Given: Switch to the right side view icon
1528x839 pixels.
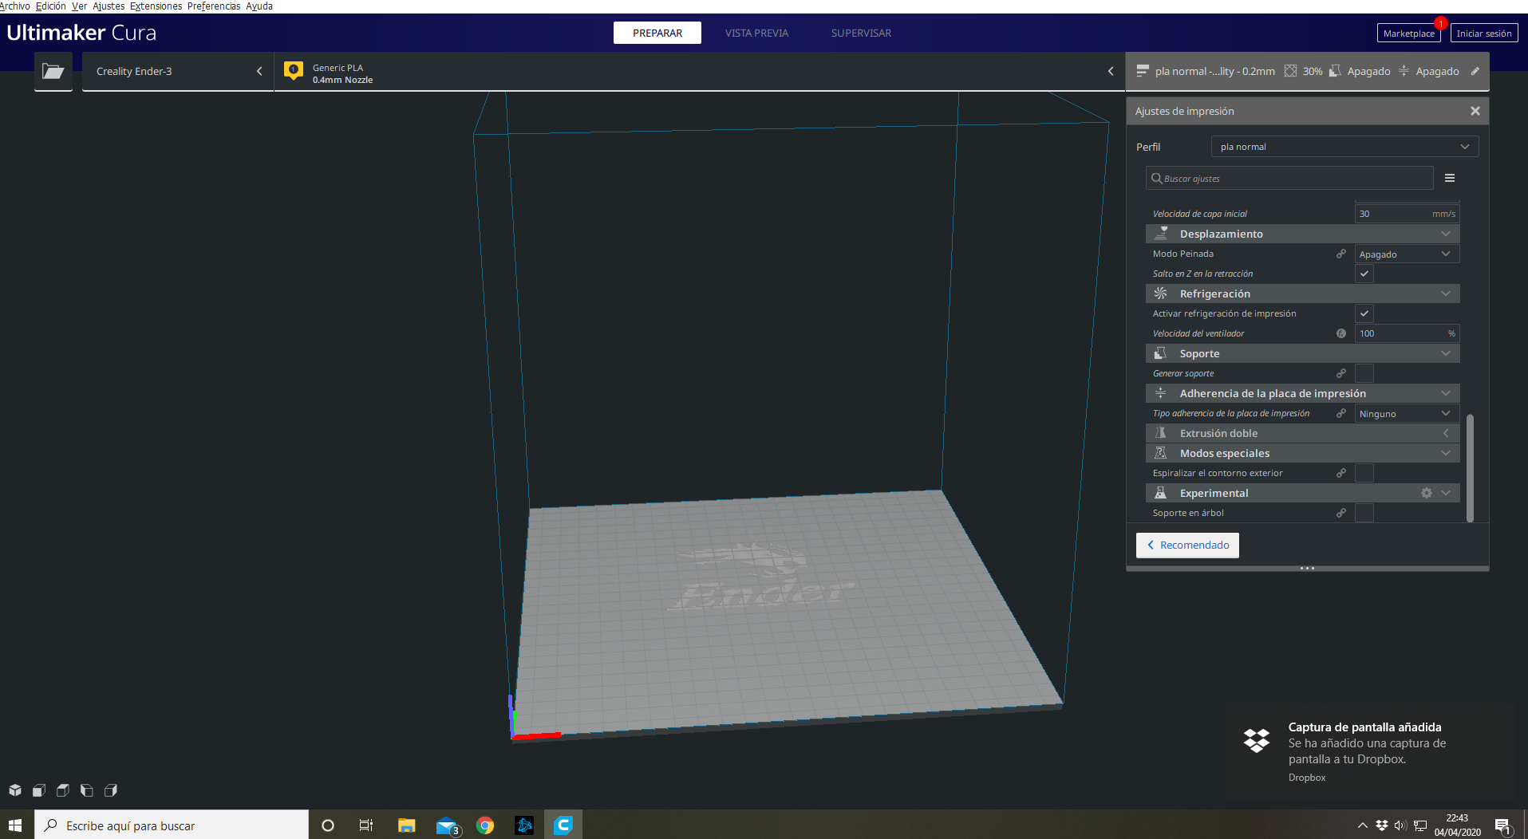Looking at the screenshot, I should [x=111, y=790].
